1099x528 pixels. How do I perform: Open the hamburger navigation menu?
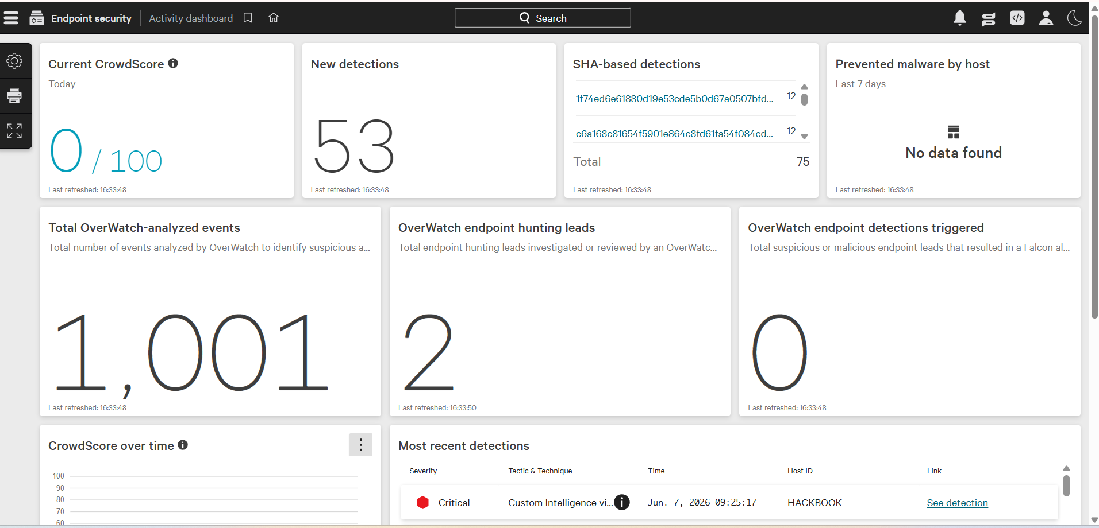click(11, 18)
